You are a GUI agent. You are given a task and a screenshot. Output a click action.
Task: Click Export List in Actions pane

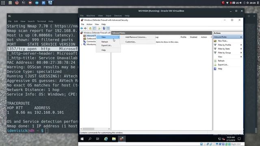coord(223,65)
